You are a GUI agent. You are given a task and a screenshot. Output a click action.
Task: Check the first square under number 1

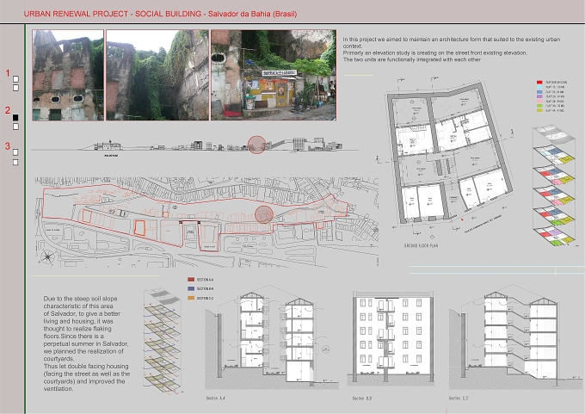pyautogui.click(x=15, y=79)
